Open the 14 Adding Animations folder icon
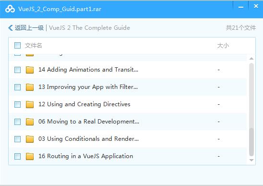263x186 pixels. (x=30, y=70)
